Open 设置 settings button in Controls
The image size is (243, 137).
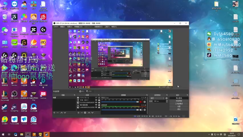[179, 106]
